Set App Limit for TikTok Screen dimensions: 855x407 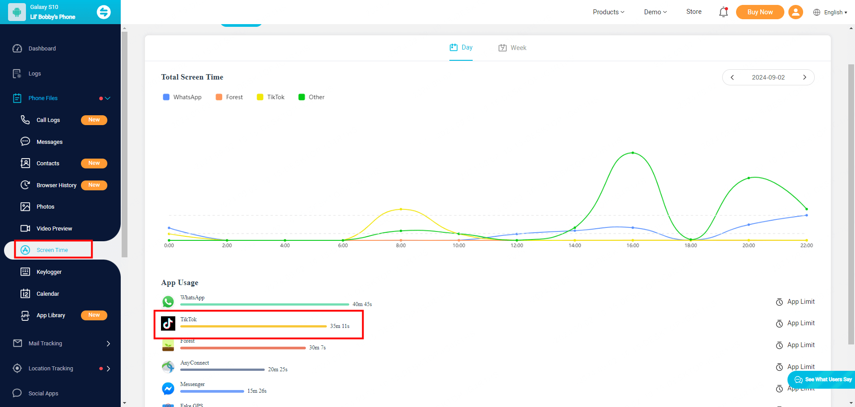(795, 323)
